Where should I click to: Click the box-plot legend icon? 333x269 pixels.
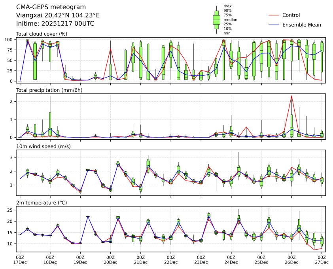(x=216, y=20)
